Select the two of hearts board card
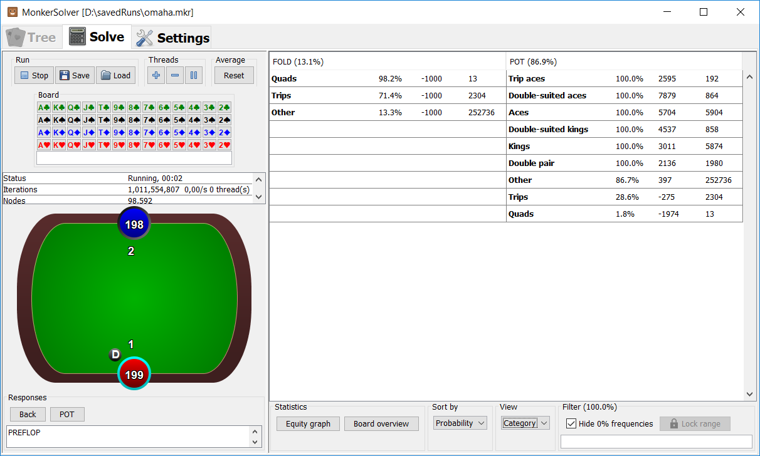760x456 pixels. click(x=224, y=145)
